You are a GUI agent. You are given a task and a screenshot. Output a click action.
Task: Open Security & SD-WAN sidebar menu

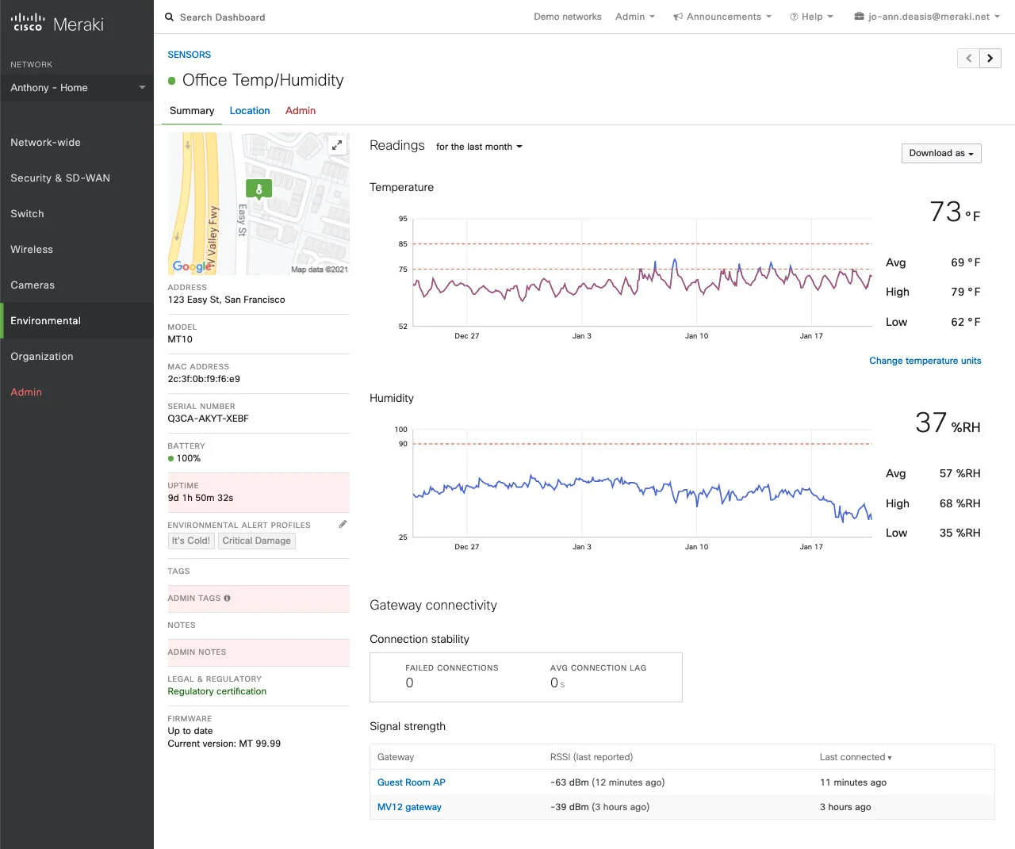[77, 178]
